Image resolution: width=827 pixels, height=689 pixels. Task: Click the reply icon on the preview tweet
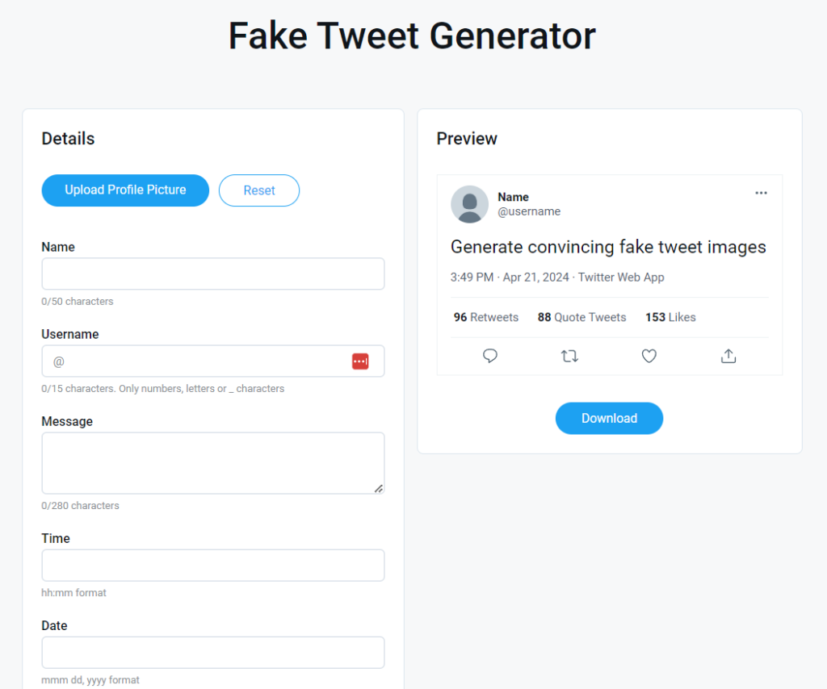click(489, 356)
